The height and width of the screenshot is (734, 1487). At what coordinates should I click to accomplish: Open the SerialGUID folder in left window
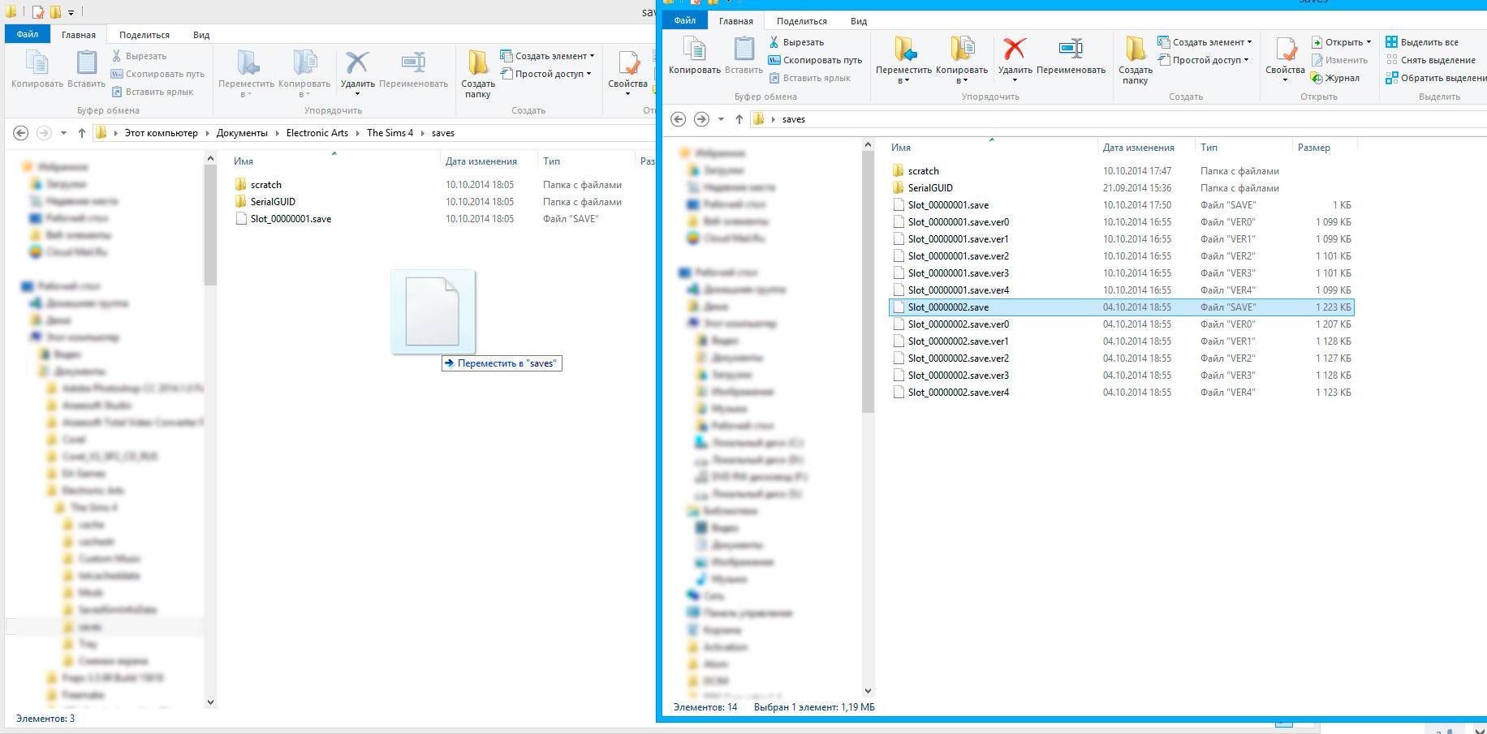coord(273,202)
